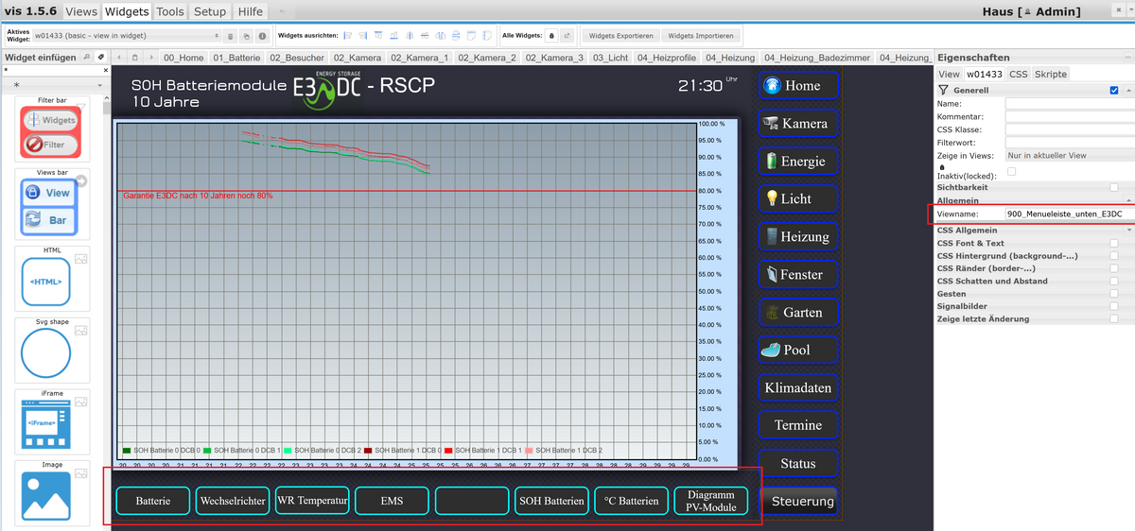Open the Tools menu
Viewport: 1135px width, 531px height.
pyautogui.click(x=170, y=11)
